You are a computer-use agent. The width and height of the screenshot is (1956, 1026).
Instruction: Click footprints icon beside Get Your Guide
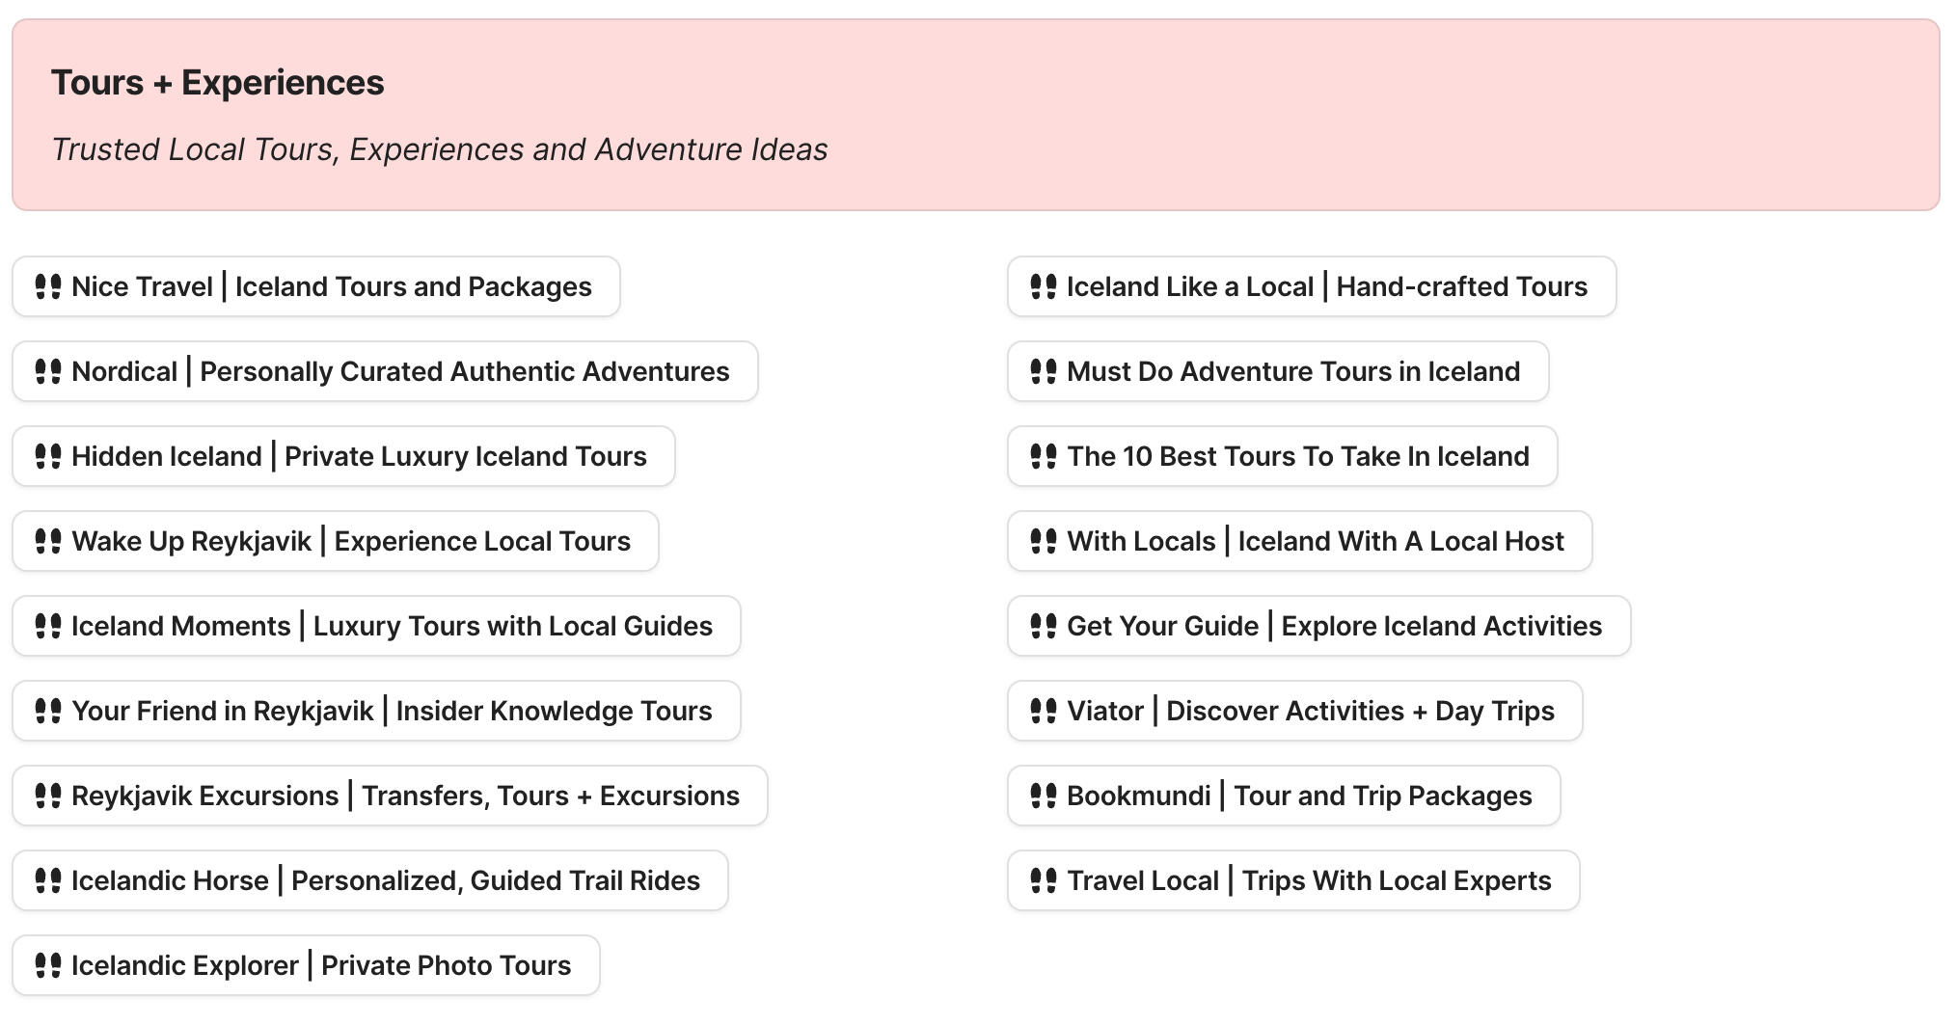tap(1044, 626)
